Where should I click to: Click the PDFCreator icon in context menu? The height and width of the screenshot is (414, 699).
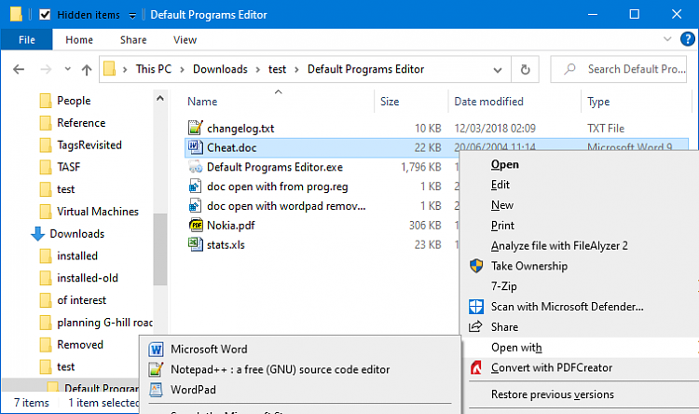477,367
